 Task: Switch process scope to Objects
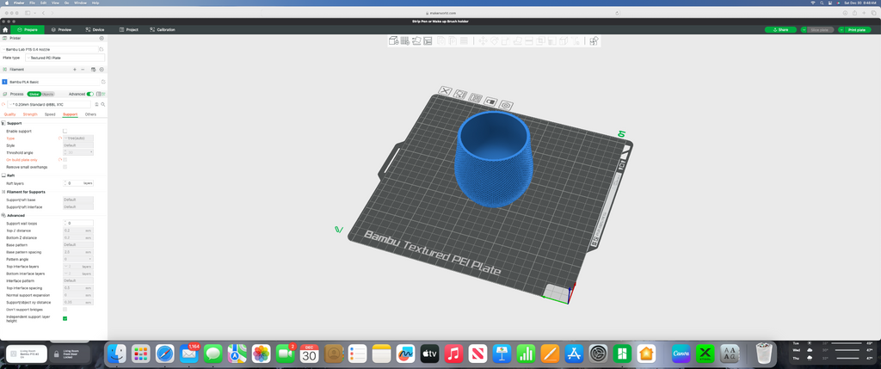(x=48, y=94)
